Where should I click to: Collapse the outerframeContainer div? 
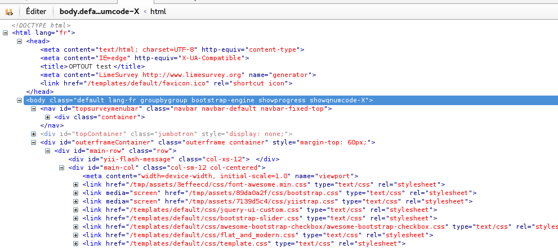click(34, 142)
